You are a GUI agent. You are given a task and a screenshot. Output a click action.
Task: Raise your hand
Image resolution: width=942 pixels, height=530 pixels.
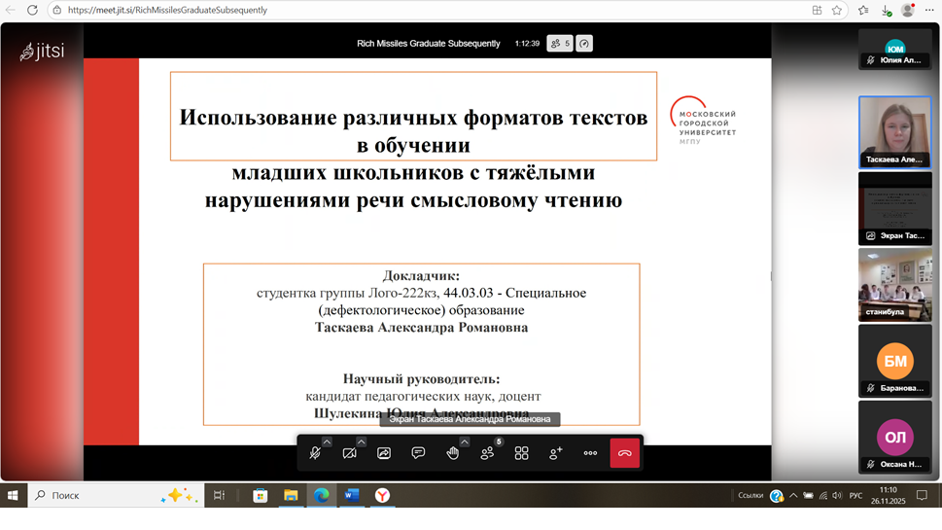click(x=452, y=453)
